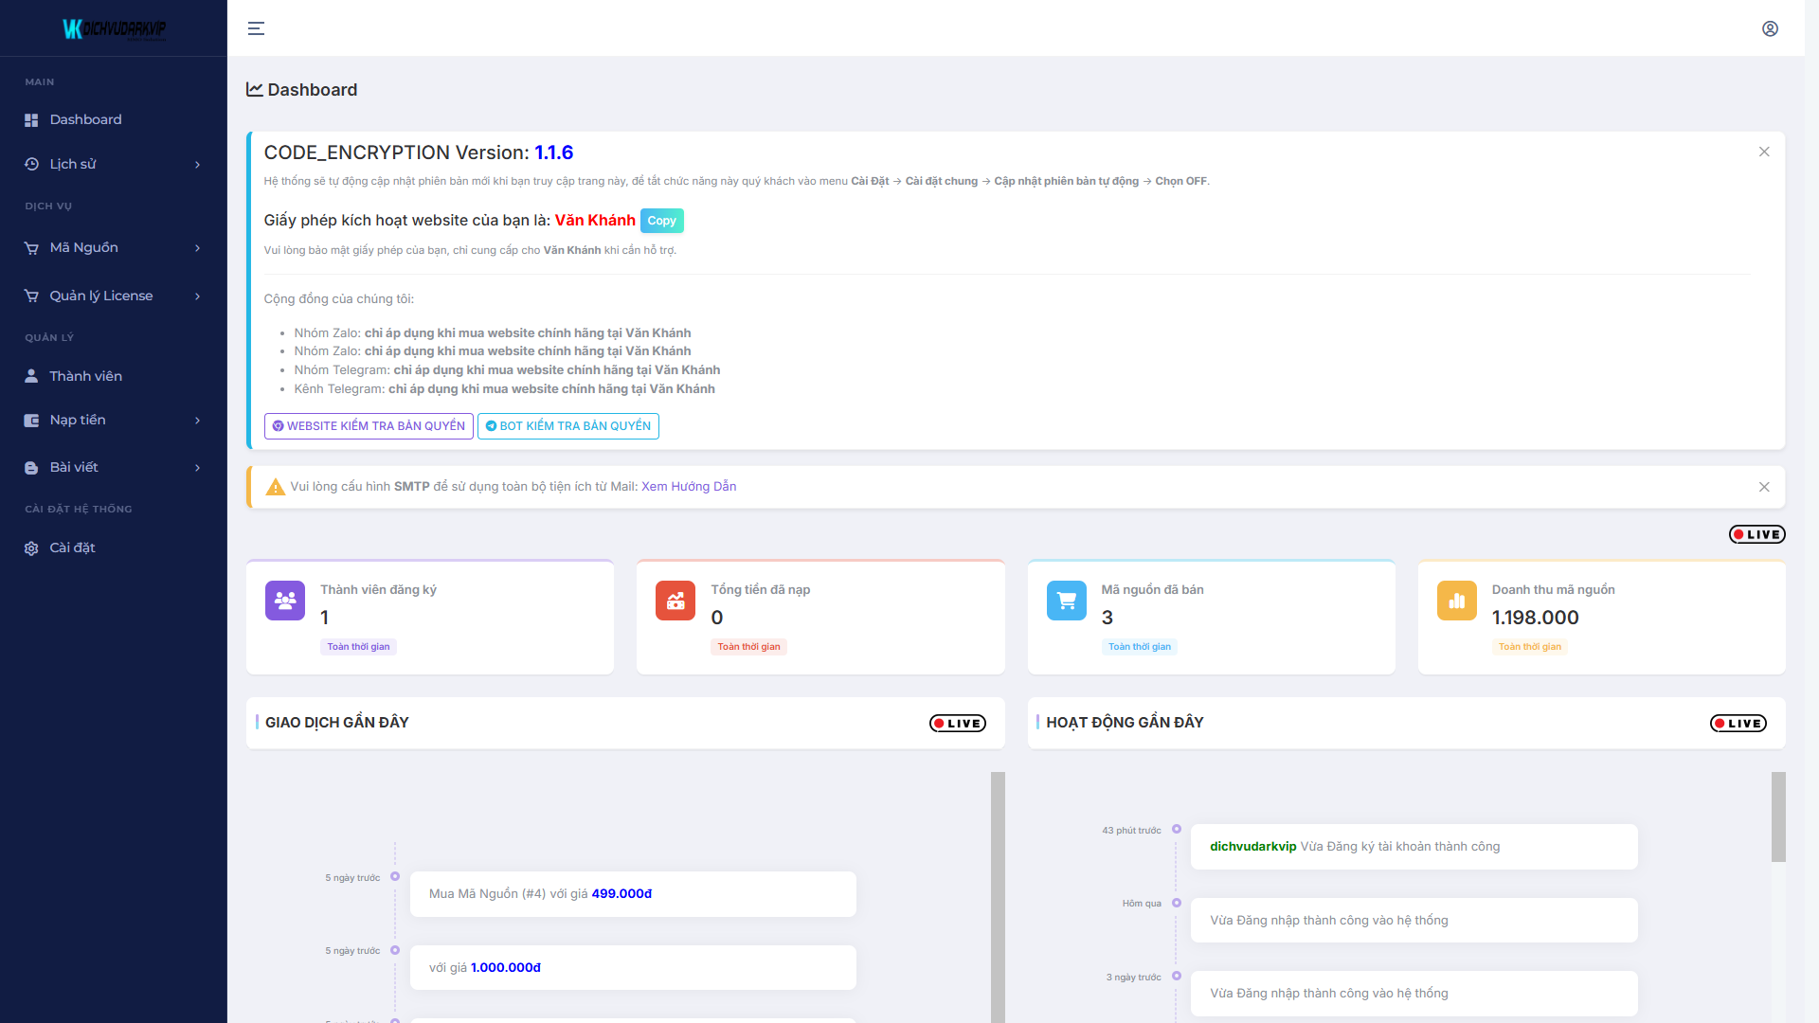Open the user profile icon at top right
This screenshot has height=1023, width=1819.
[1770, 28]
